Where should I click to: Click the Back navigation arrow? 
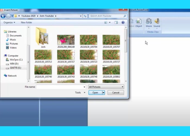[3, 16]
